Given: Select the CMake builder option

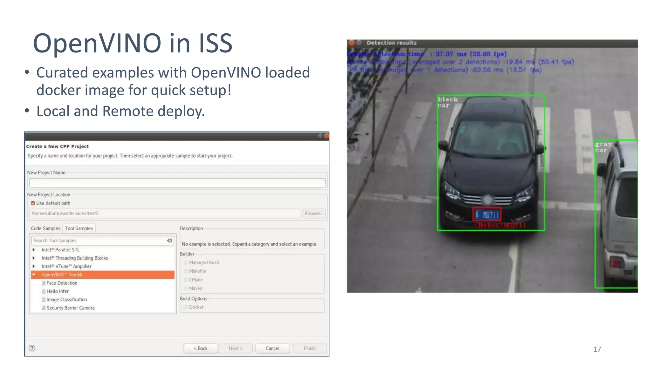Looking at the screenshot, I should 186,280.
